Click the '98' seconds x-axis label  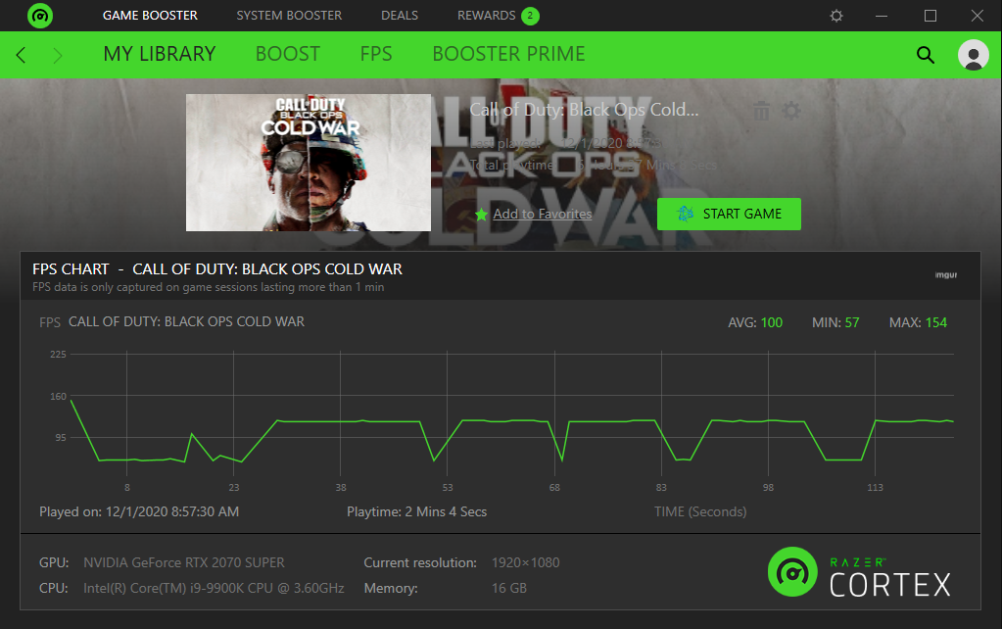pyautogui.click(x=768, y=488)
